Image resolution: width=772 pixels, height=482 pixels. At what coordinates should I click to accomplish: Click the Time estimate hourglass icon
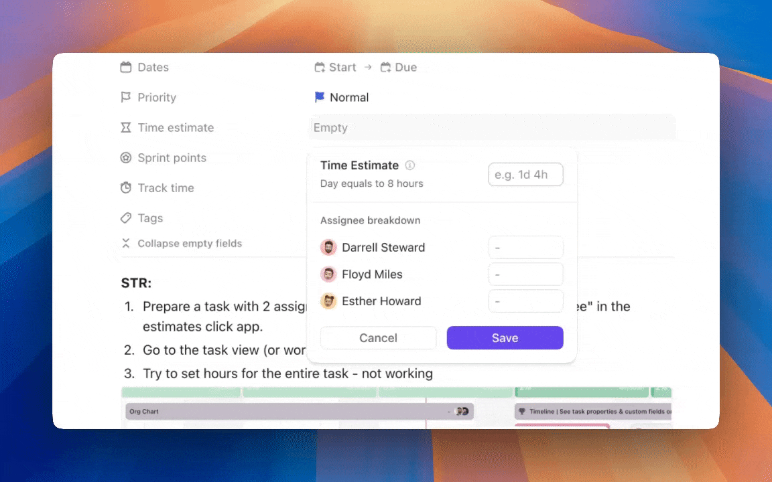[x=125, y=128]
